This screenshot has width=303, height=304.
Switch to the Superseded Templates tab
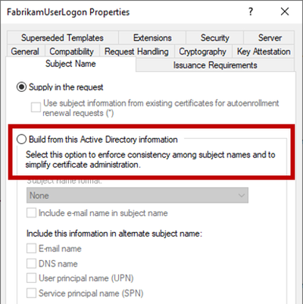pyautogui.click(x=63, y=38)
